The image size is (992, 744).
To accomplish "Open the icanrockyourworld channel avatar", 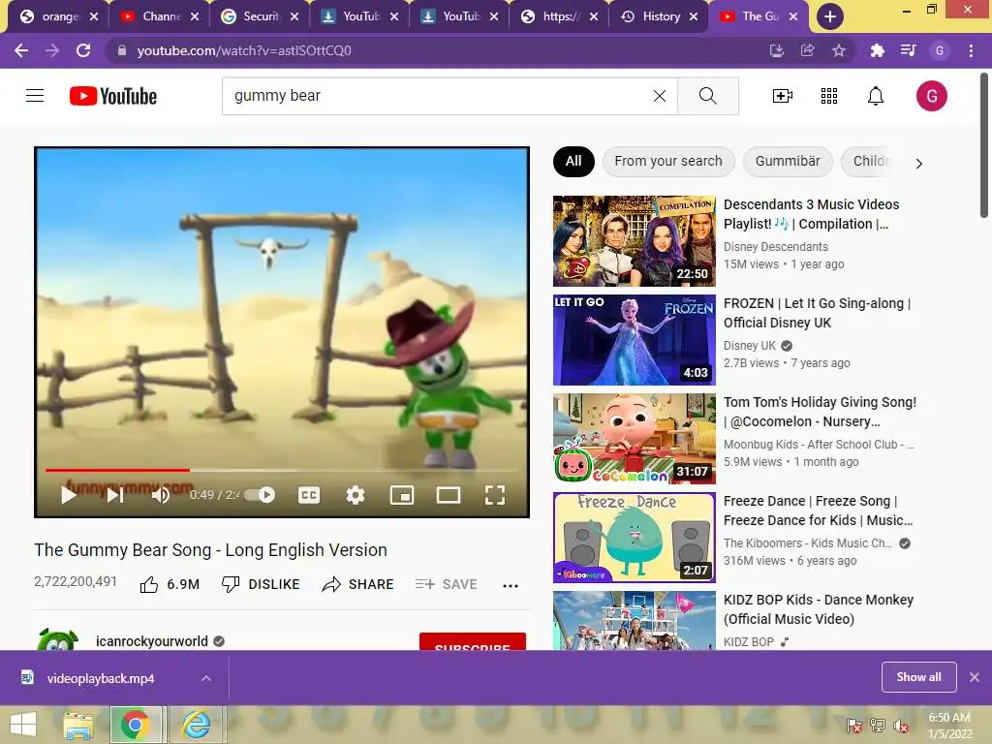I will point(58,639).
